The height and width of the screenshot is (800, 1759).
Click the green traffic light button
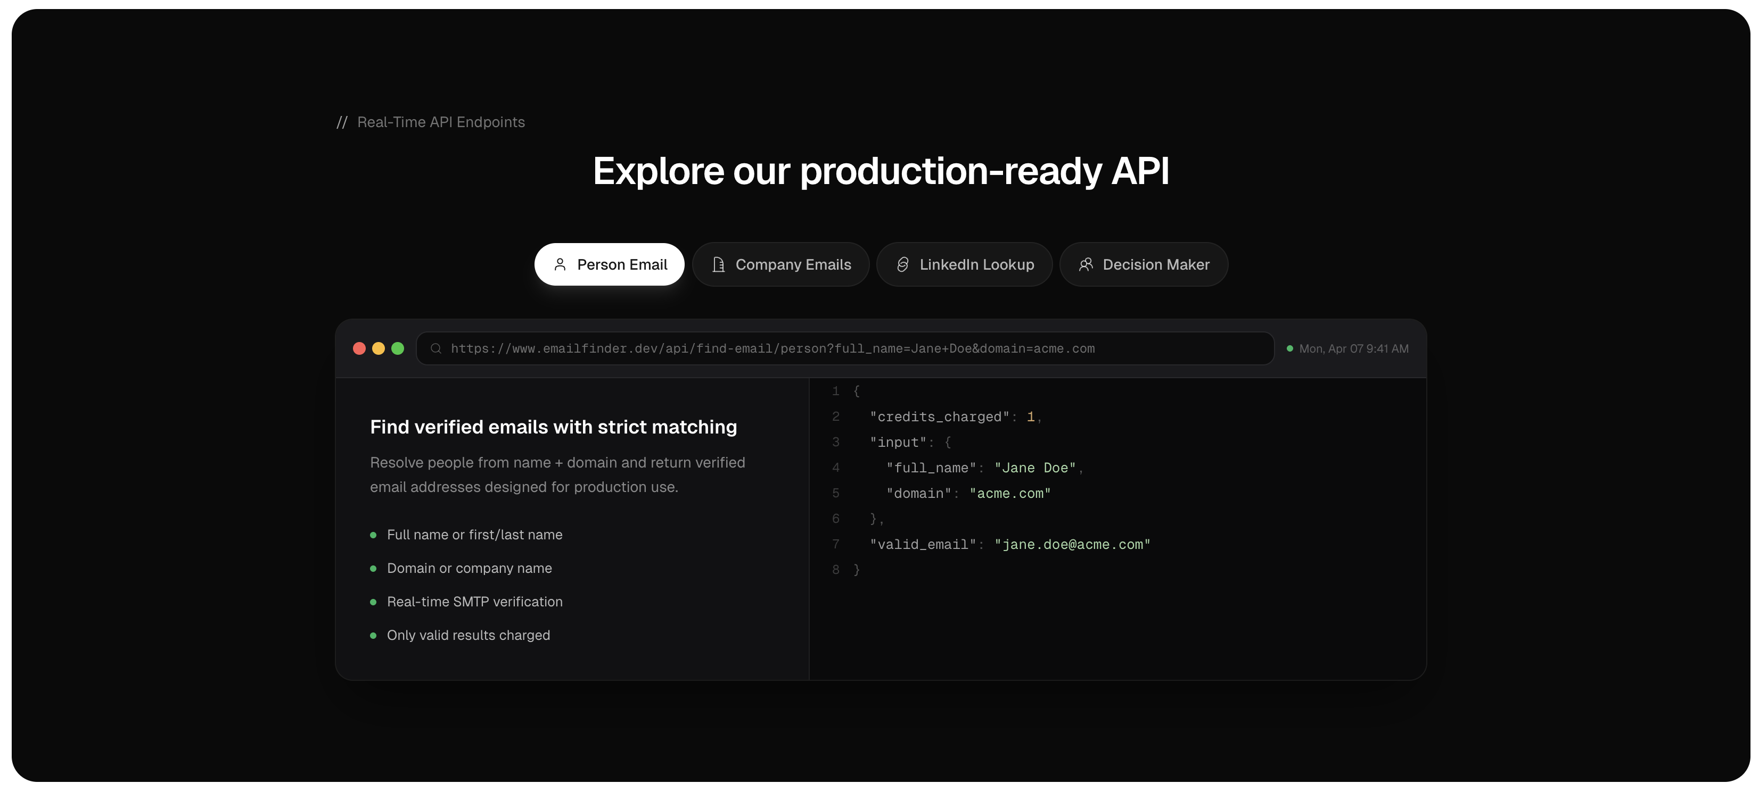tap(398, 348)
